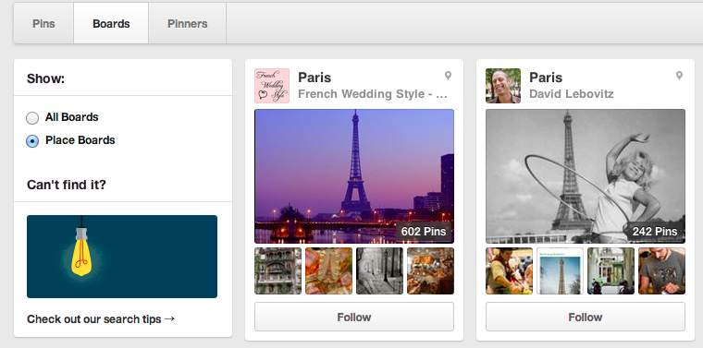Switch to the Boards tab
This screenshot has height=348, width=703.
pos(111,24)
